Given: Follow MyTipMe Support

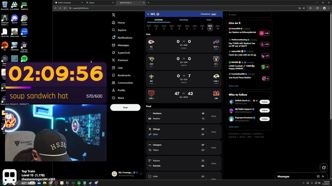Looking at the screenshot, I should coord(265,110).
